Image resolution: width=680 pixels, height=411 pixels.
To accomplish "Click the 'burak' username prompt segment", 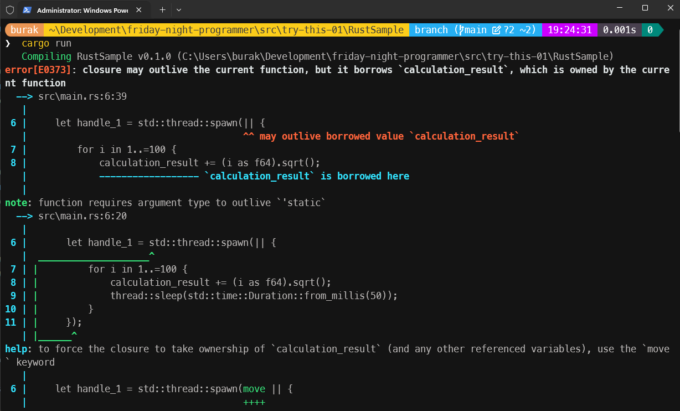I will [x=24, y=30].
